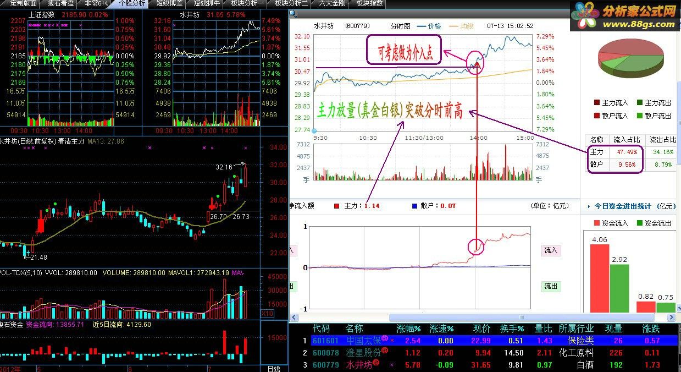
Task: Sort the stock table by the 名称 column
Action: [x=355, y=329]
